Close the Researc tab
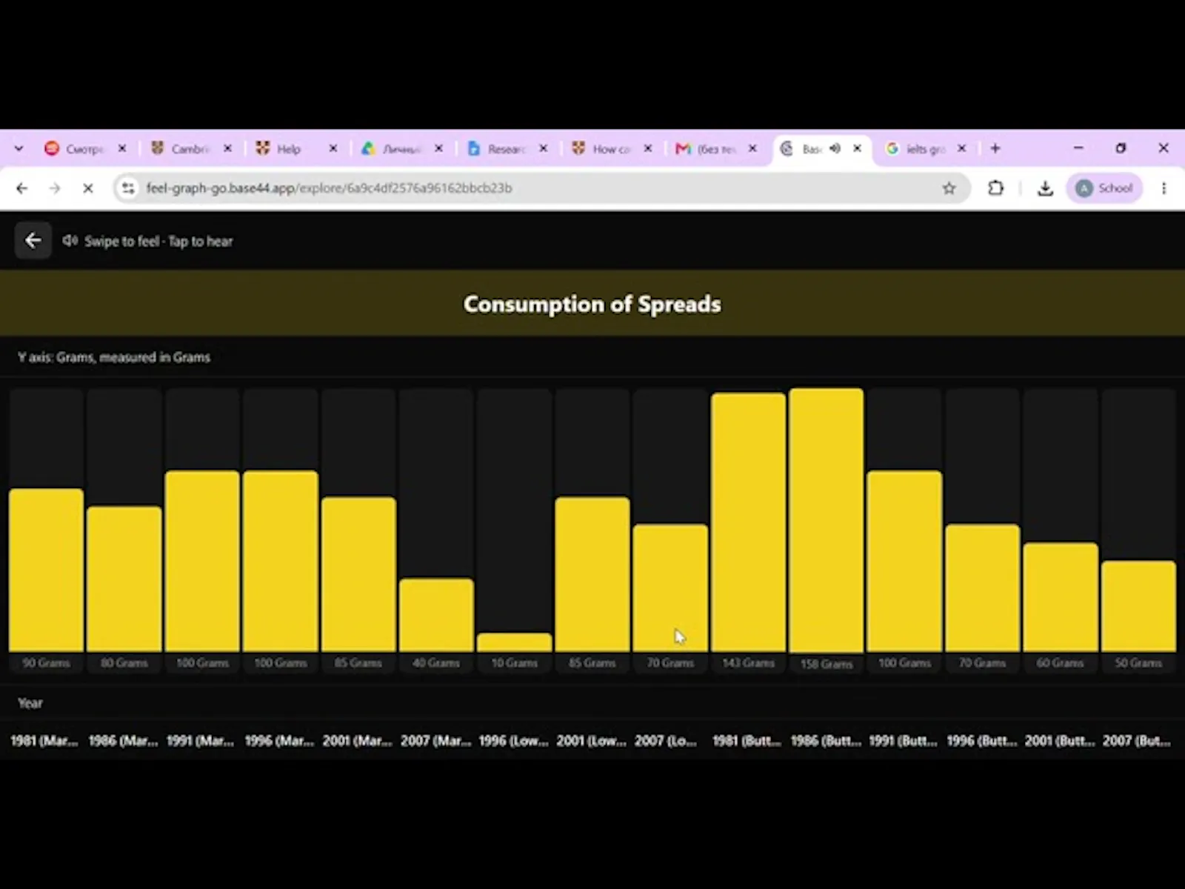 pyautogui.click(x=543, y=148)
